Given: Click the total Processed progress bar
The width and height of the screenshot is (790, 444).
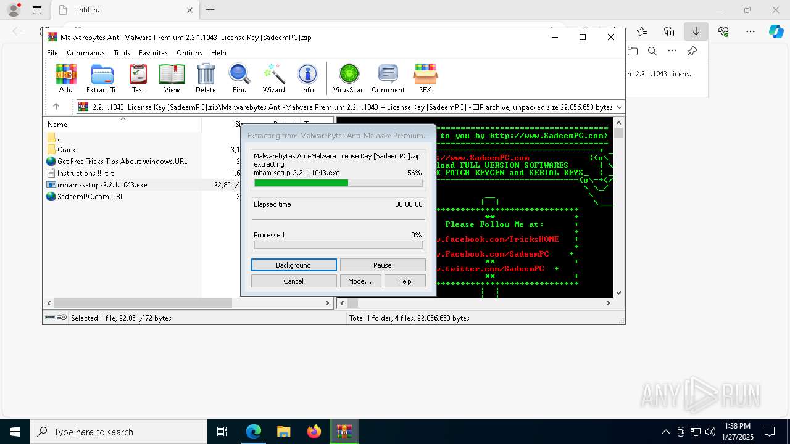Looking at the screenshot, I should pos(338,245).
